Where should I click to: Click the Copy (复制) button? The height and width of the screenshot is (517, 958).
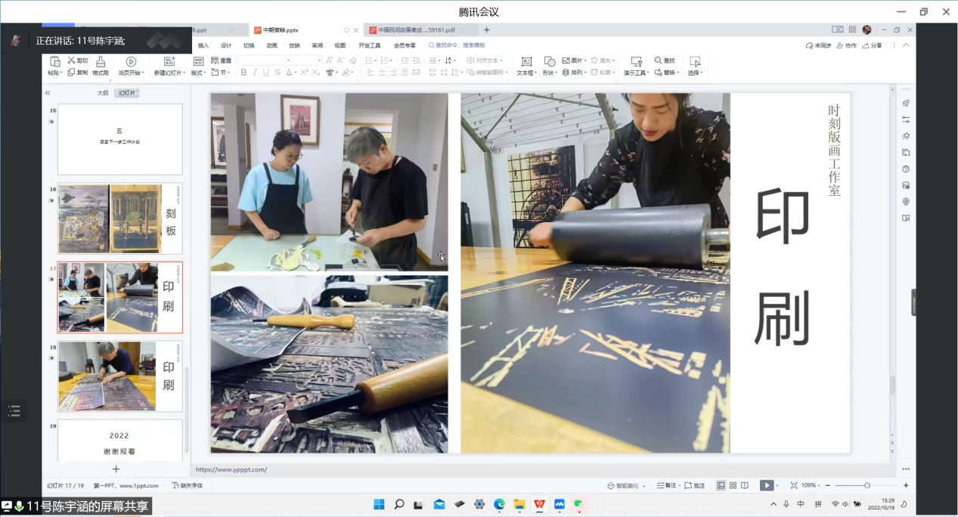pyautogui.click(x=77, y=73)
